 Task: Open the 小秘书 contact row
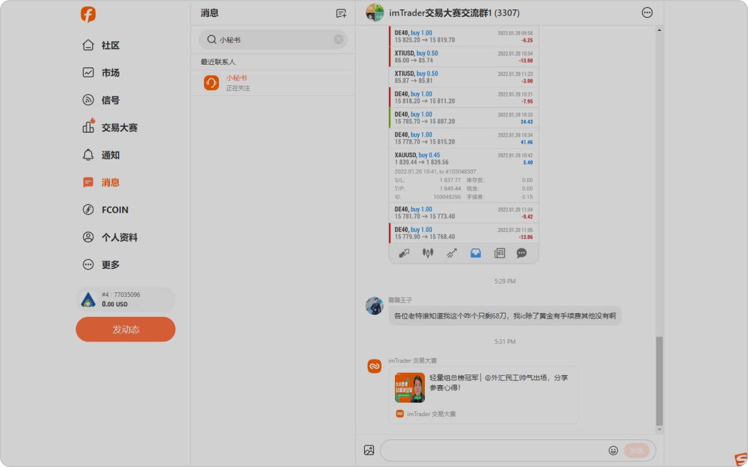[273, 83]
